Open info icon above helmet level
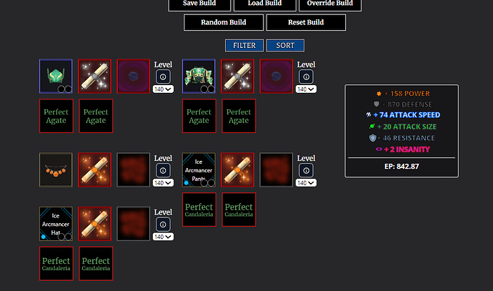This screenshot has width=493, height=291. click(163, 77)
